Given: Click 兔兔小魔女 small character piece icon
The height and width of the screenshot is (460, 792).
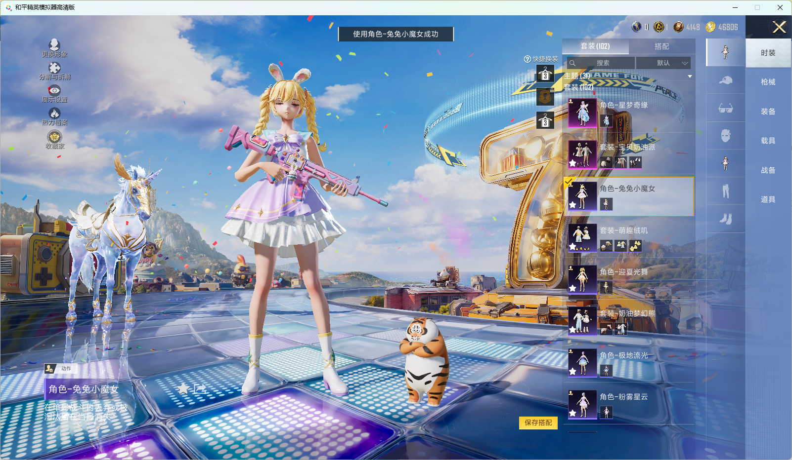Looking at the screenshot, I should point(606,204).
